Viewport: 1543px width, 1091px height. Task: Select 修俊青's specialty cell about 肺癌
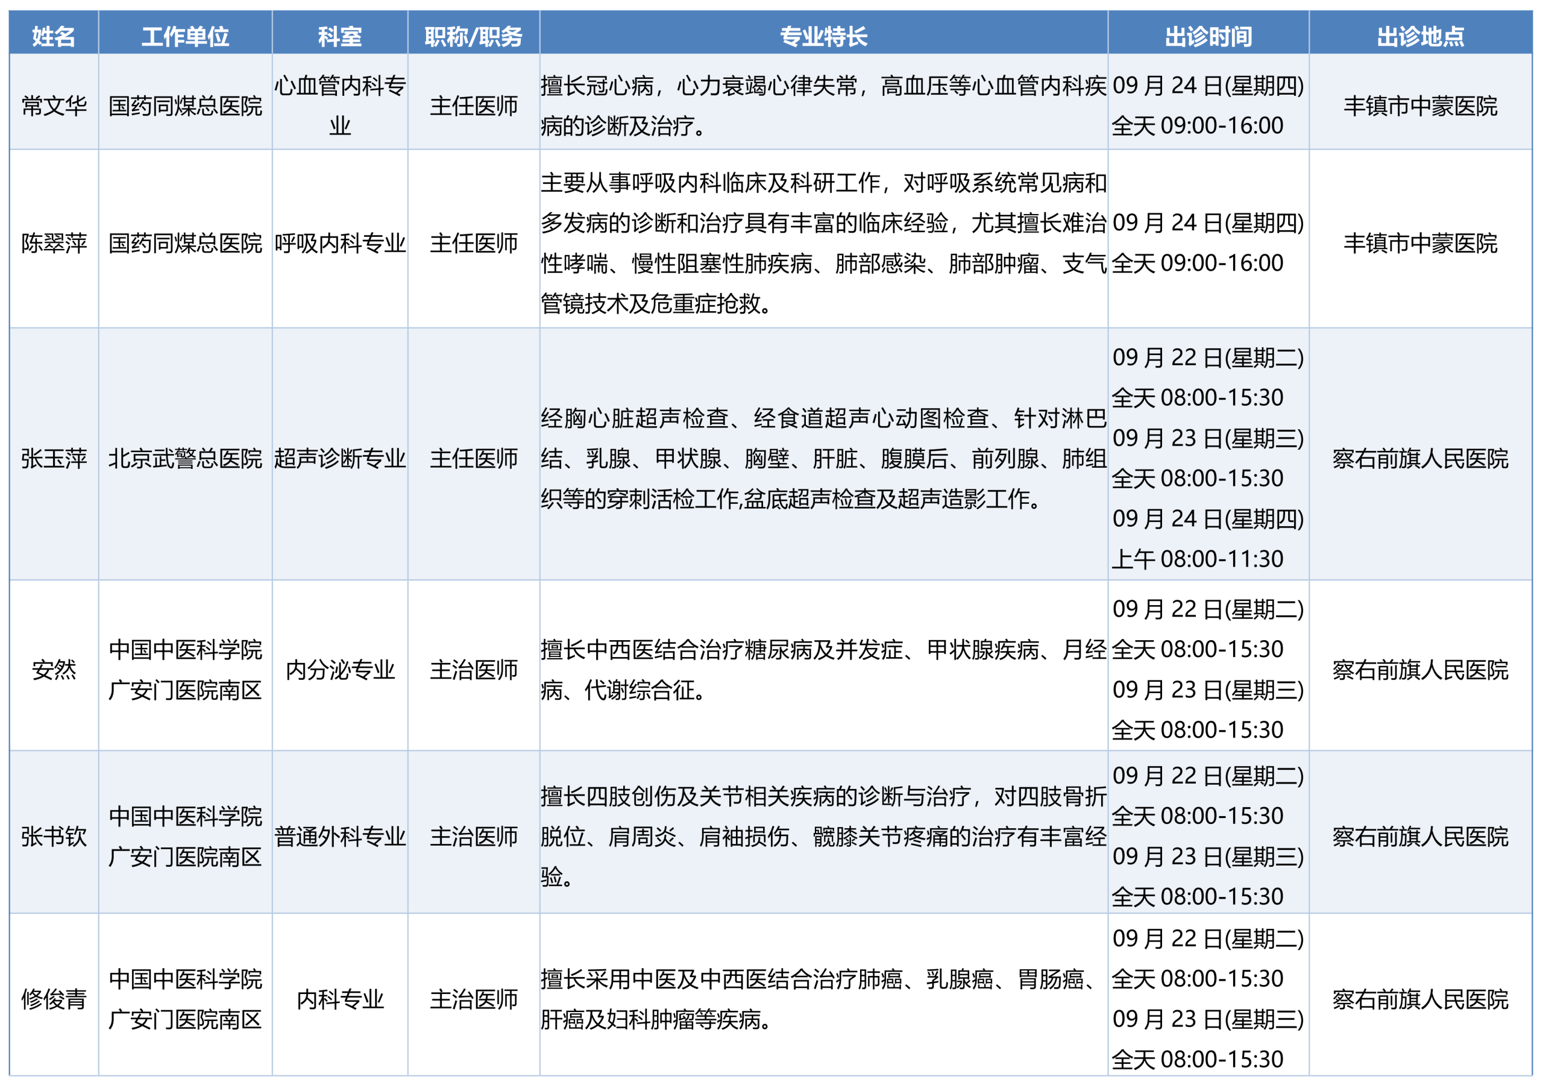pyautogui.click(x=824, y=999)
